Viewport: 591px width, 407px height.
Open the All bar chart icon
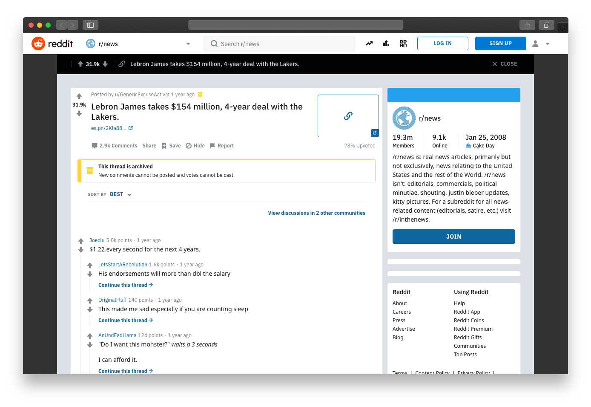click(386, 43)
